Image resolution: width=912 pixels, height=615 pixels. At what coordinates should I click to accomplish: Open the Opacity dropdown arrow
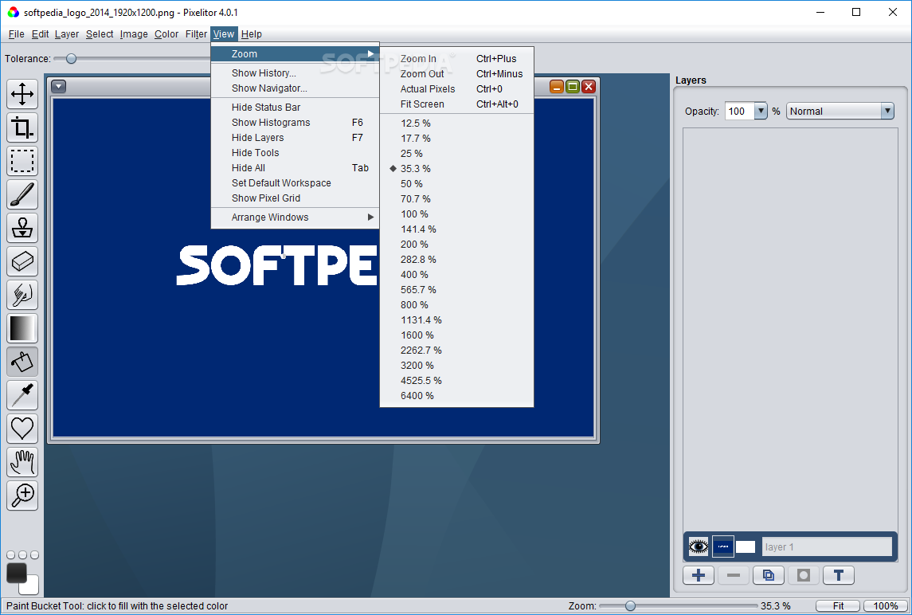click(761, 112)
